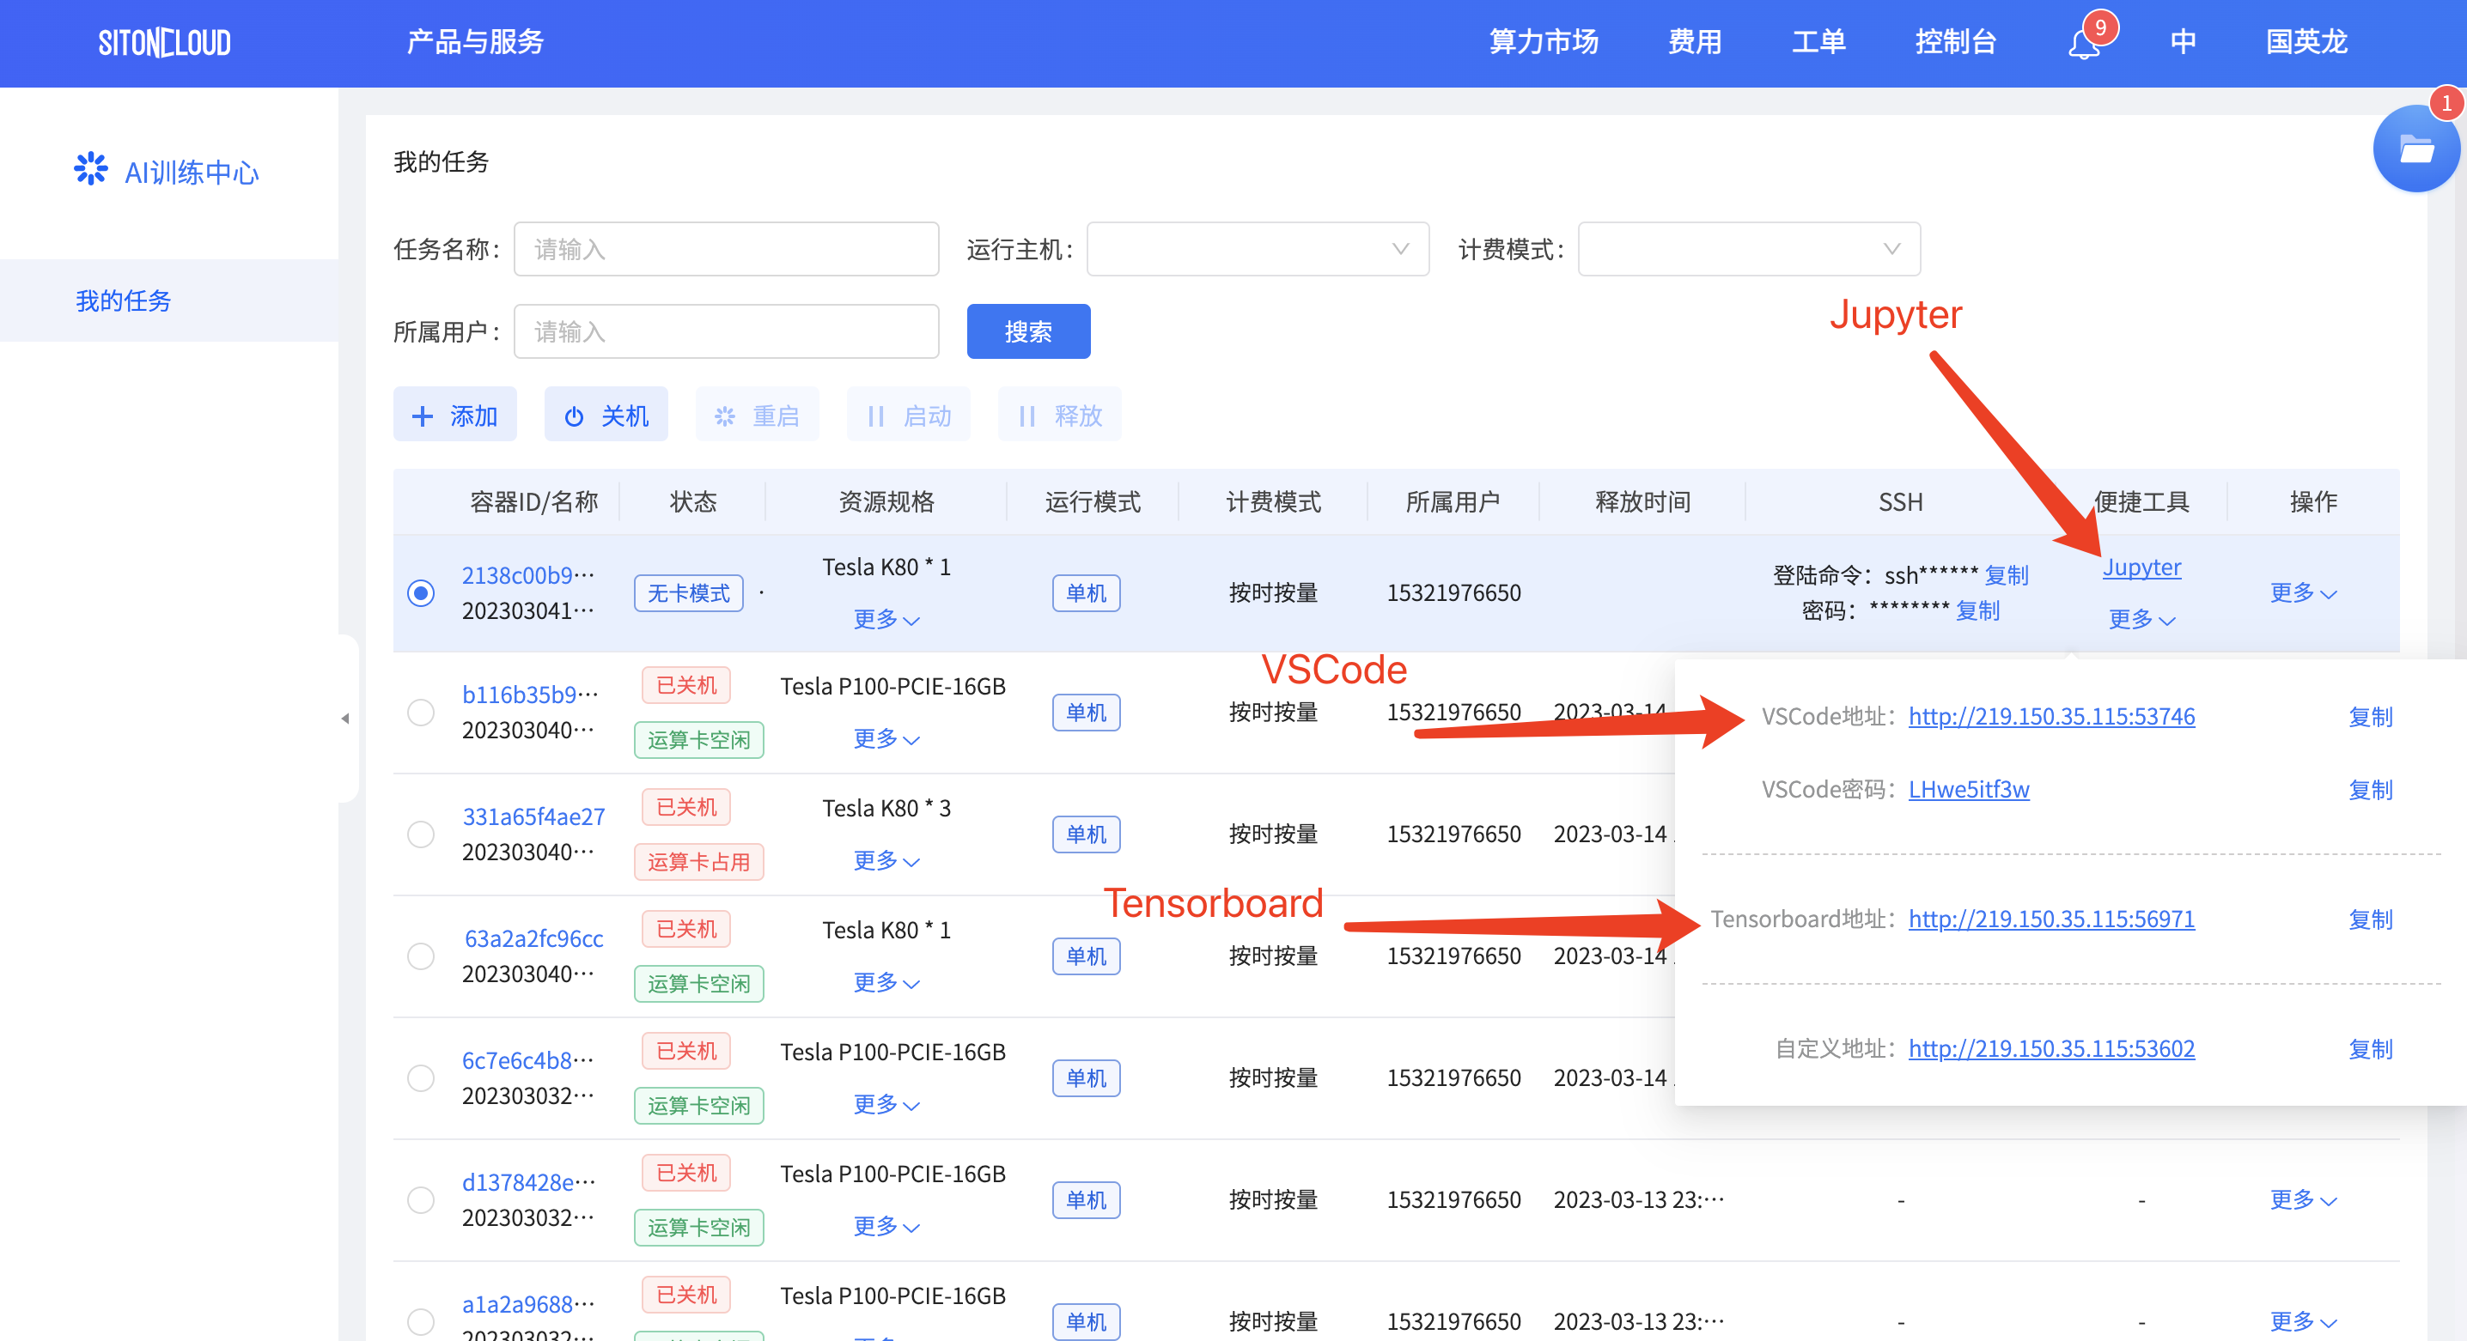Open 更多 operations for row 2138c00b9
The image size is (2467, 1341).
click(2303, 593)
